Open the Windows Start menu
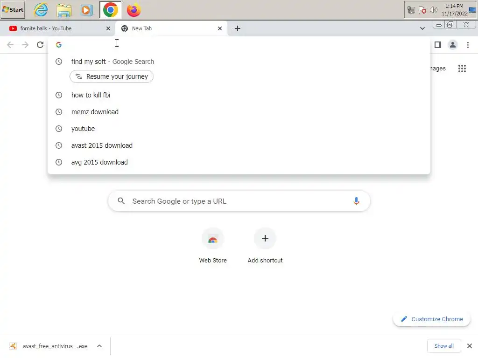The width and height of the screenshot is (478, 358). pos(13,10)
